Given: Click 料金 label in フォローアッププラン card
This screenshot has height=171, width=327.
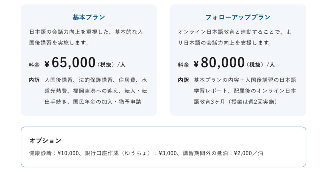Looking at the screenshot, I should [183, 65].
